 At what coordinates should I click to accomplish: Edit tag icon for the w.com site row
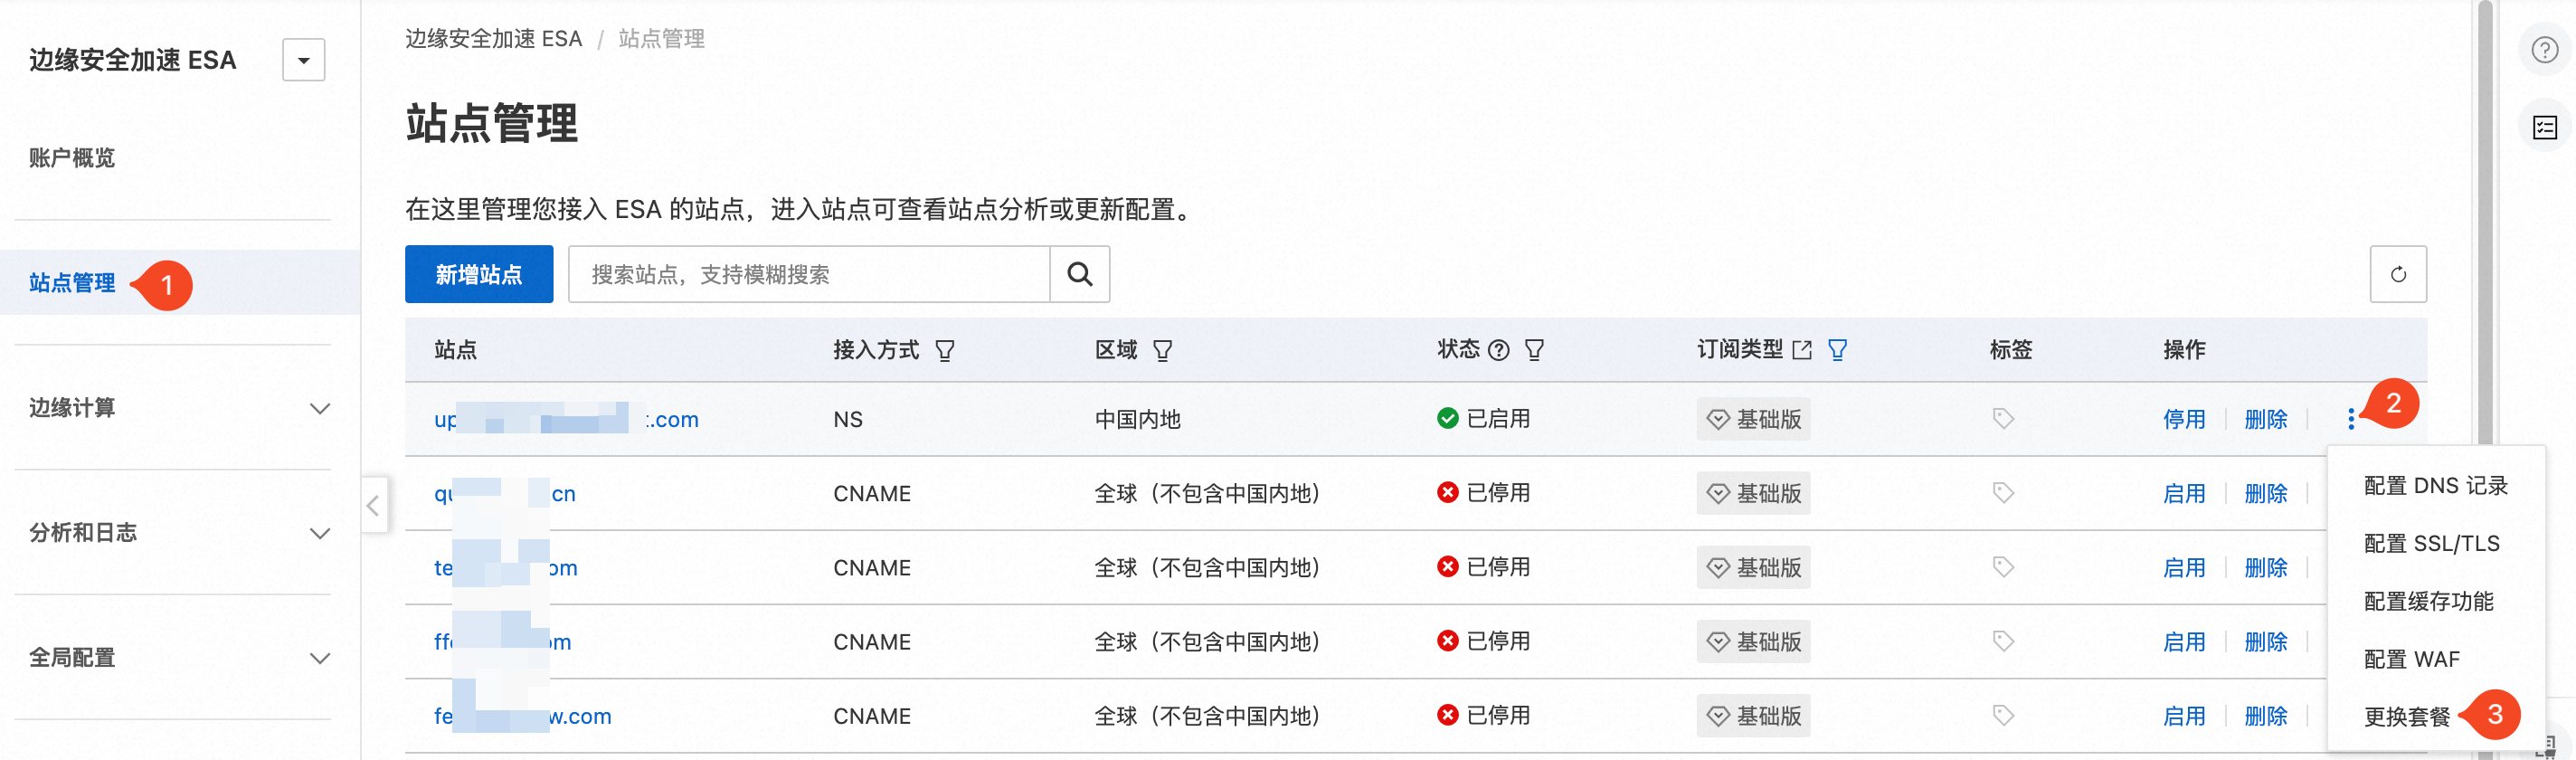(x=2003, y=716)
